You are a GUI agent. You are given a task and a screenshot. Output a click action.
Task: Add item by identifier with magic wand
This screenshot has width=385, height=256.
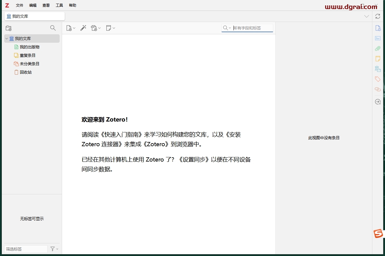[x=83, y=28]
